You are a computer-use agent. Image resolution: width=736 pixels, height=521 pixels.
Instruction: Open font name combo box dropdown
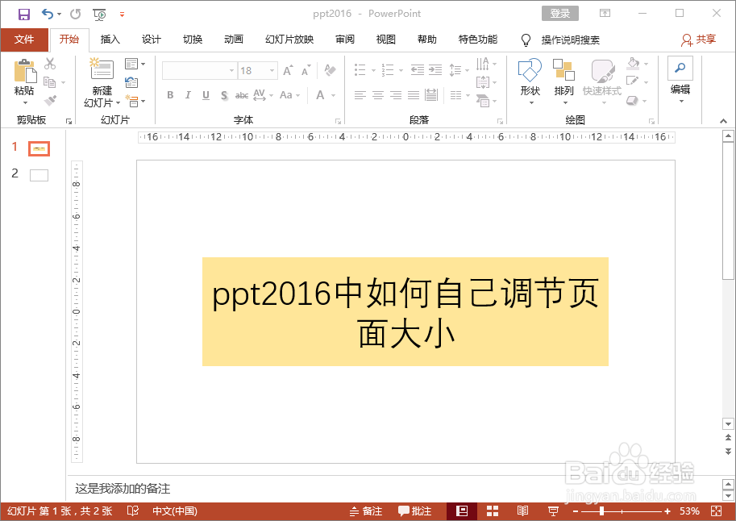(231, 71)
